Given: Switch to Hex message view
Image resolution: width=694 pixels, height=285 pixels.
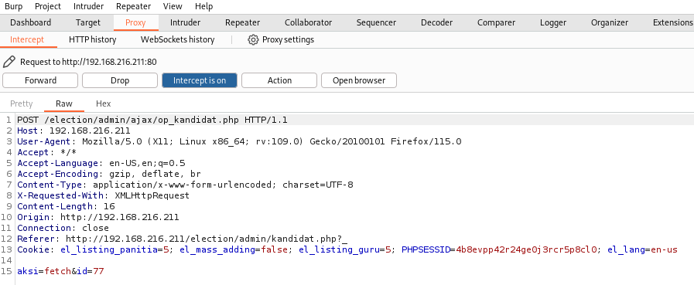Looking at the screenshot, I should pos(103,103).
